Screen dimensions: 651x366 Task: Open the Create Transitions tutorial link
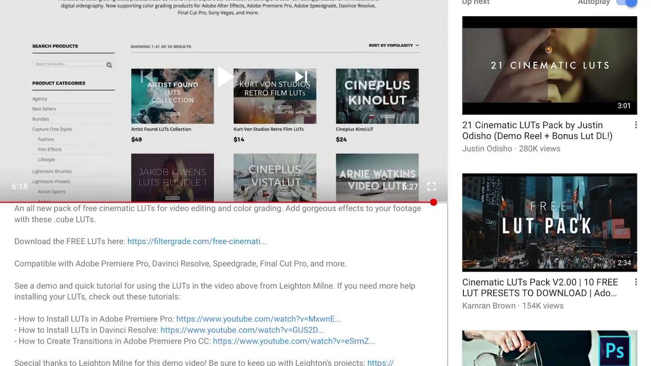(x=294, y=341)
